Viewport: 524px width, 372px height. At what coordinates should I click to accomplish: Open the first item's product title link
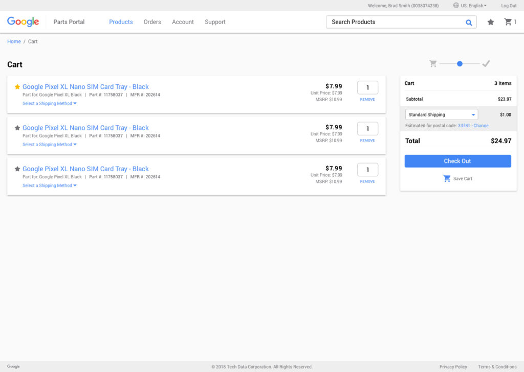point(85,87)
